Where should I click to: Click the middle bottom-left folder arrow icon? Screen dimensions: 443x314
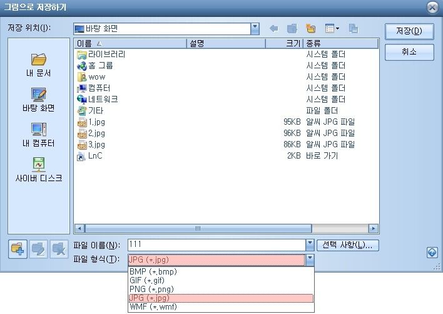38,249
